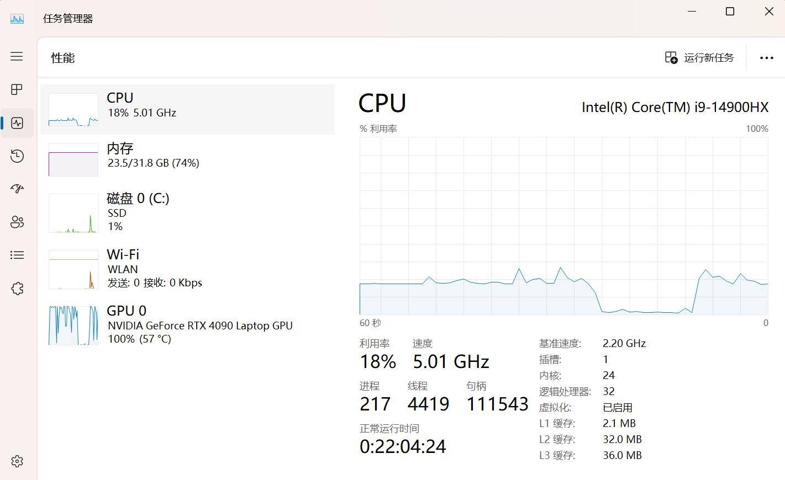Screen dimensions: 785x480
Task: Click the CPU utilization graph area
Action: click(x=563, y=226)
